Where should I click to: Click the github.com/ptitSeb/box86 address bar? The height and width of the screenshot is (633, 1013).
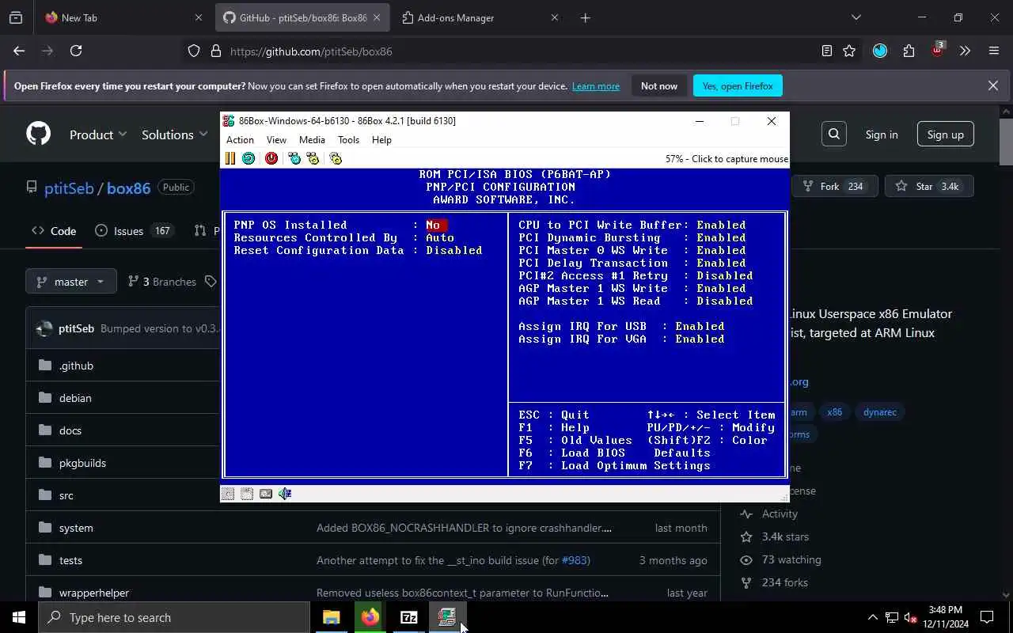[x=311, y=51]
